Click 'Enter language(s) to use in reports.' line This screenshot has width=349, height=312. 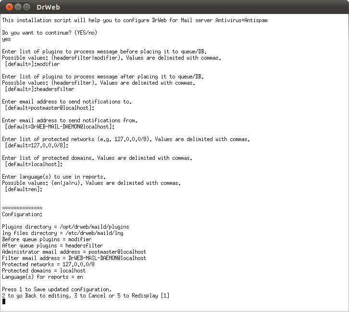tap(54, 177)
